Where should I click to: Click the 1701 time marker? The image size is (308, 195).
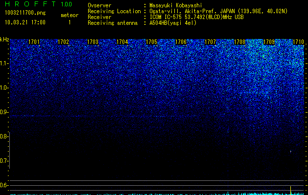point(34,42)
